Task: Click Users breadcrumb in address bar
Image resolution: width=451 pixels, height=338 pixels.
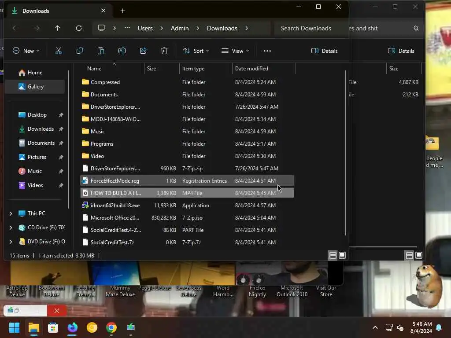Action: [x=145, y=28]
